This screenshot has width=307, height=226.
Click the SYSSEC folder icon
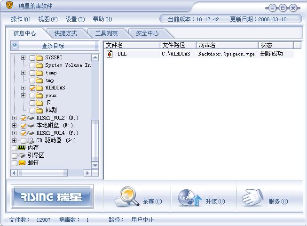pos(39,57)
